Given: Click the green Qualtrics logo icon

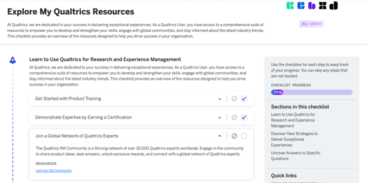Looking at the screenshot, I should (x=291, y=6).
